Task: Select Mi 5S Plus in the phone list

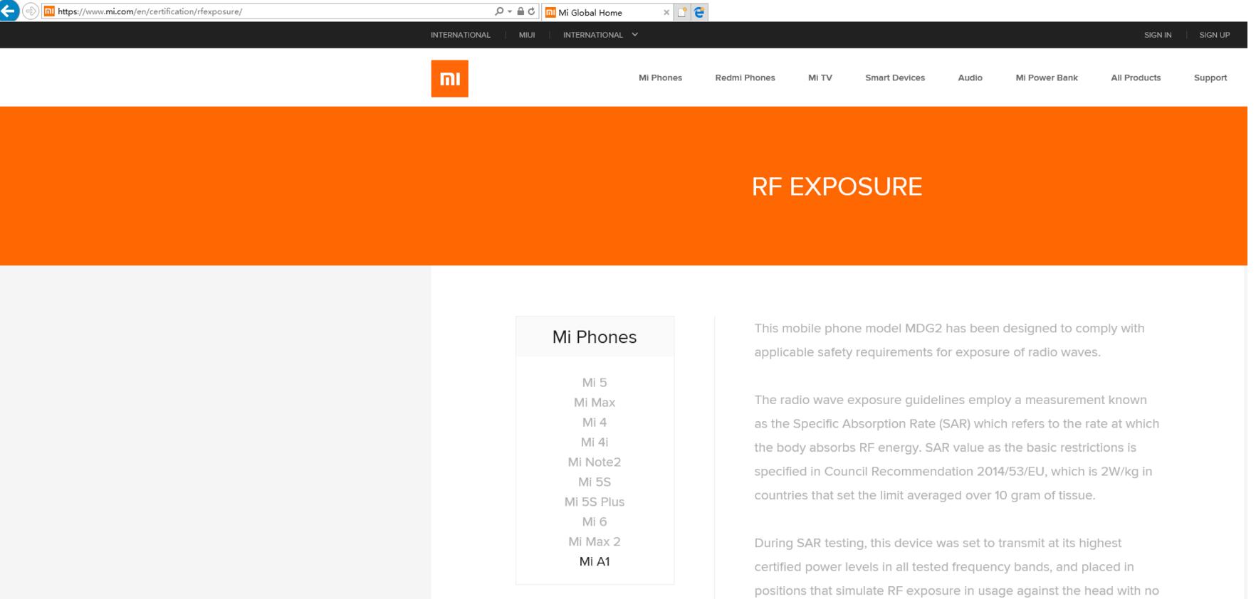Action: click(x=595, y=502)
